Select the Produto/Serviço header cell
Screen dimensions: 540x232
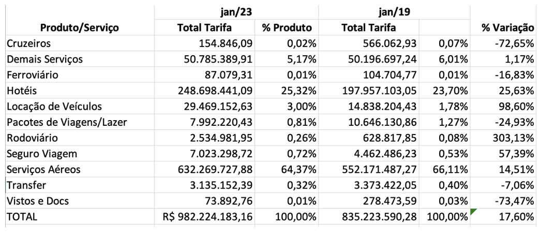(x=80, y=28)
